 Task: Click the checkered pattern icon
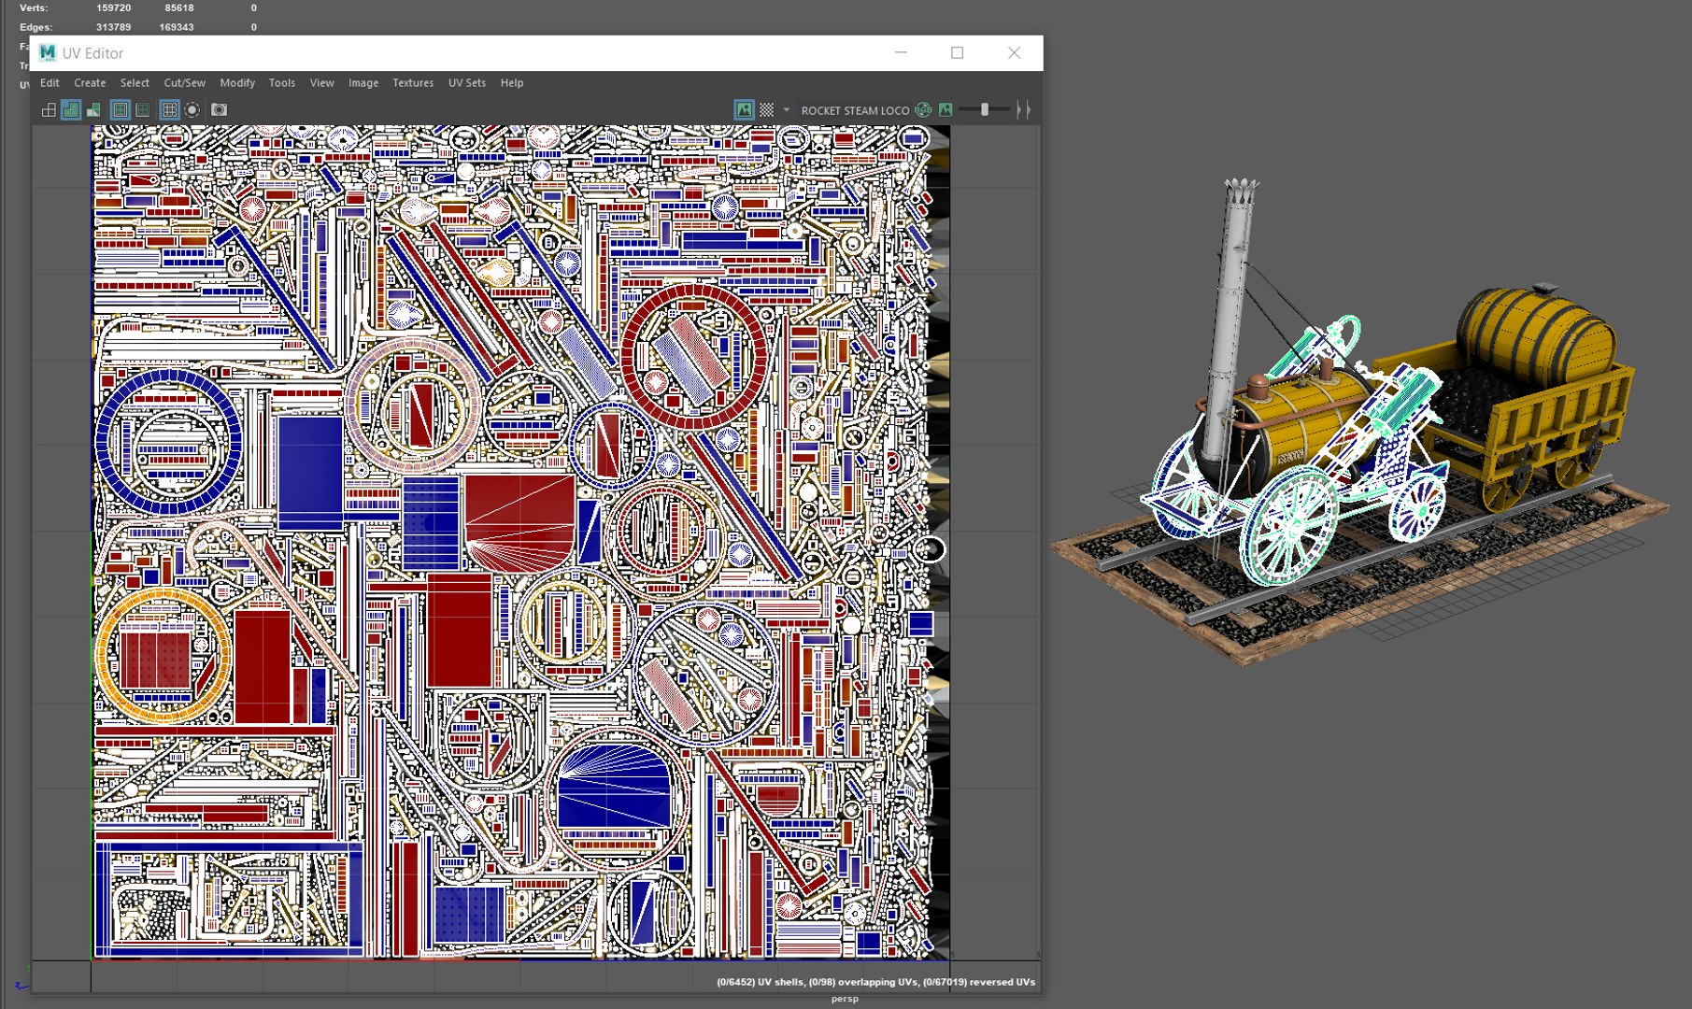pyautogui.click(x=766, y=110)
